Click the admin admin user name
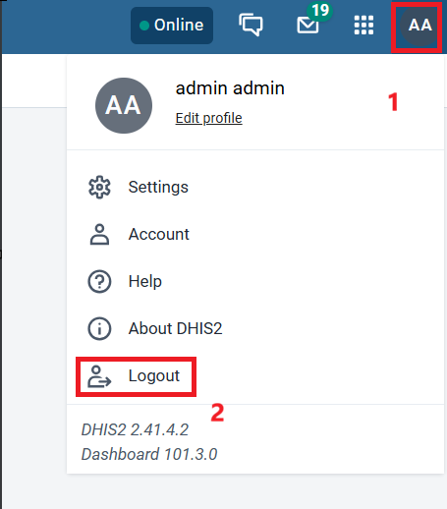 pos(230,88)
